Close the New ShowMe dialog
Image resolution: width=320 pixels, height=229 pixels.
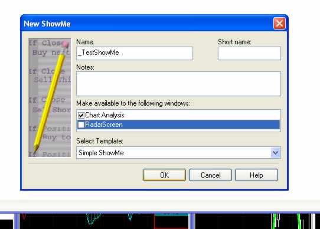click(x=279, y=24)
